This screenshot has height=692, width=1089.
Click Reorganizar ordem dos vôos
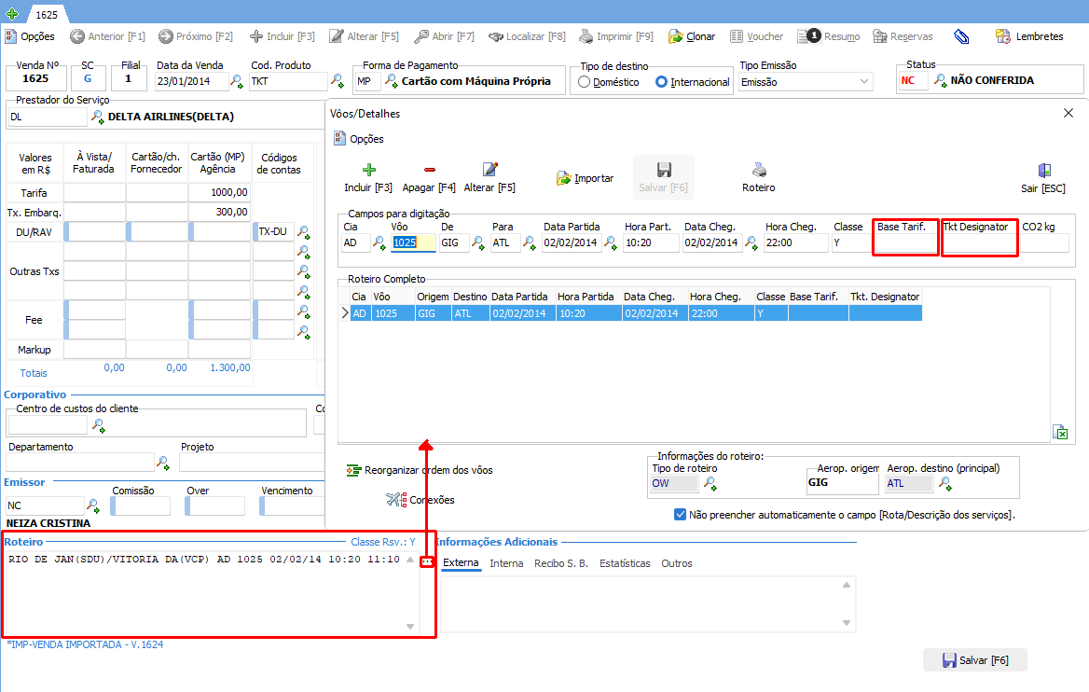point(420,470)
